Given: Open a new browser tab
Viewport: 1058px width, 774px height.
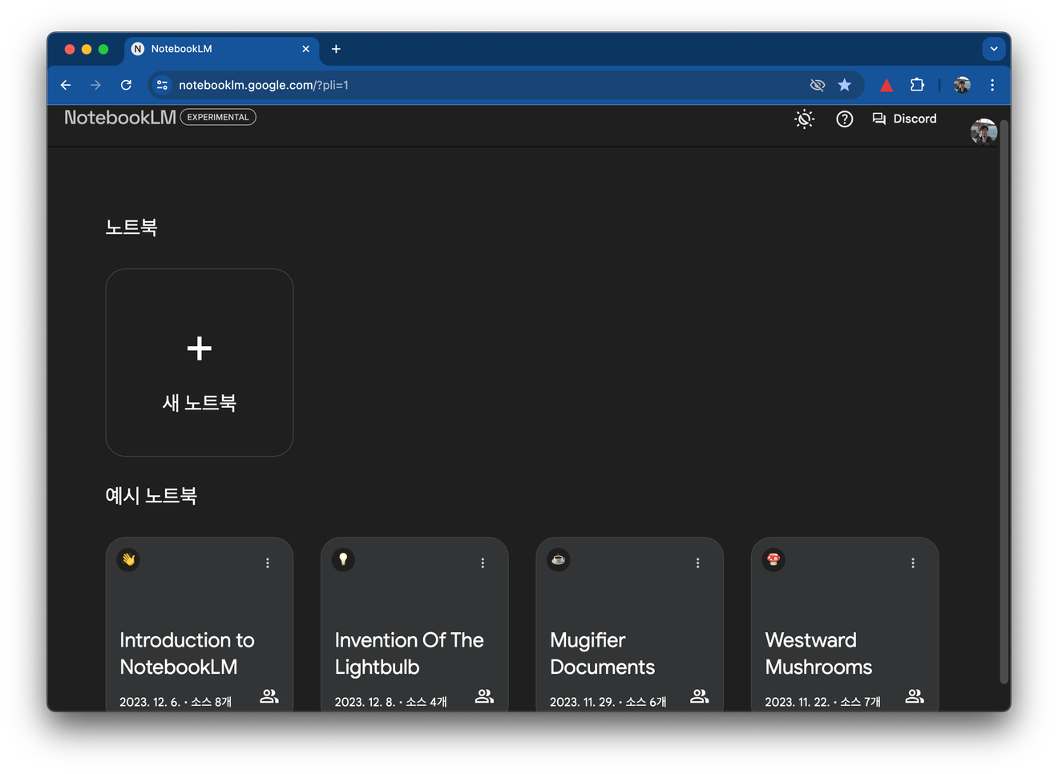Looking at the screenshot, I should [336, 49].
